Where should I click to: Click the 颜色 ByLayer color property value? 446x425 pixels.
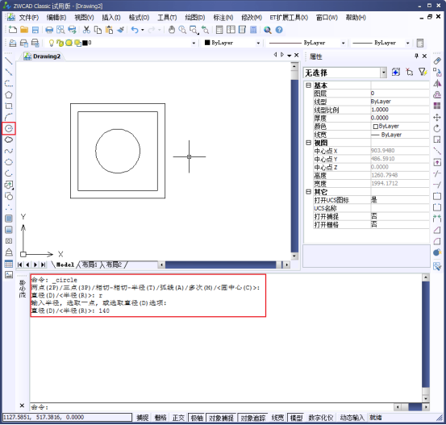(400, 126)
